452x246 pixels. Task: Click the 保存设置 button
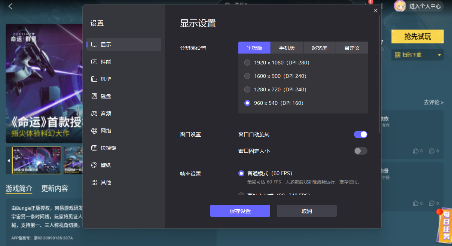pos(240,211)
